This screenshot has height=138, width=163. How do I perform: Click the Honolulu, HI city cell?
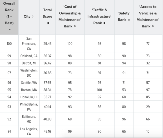(29, 97)
